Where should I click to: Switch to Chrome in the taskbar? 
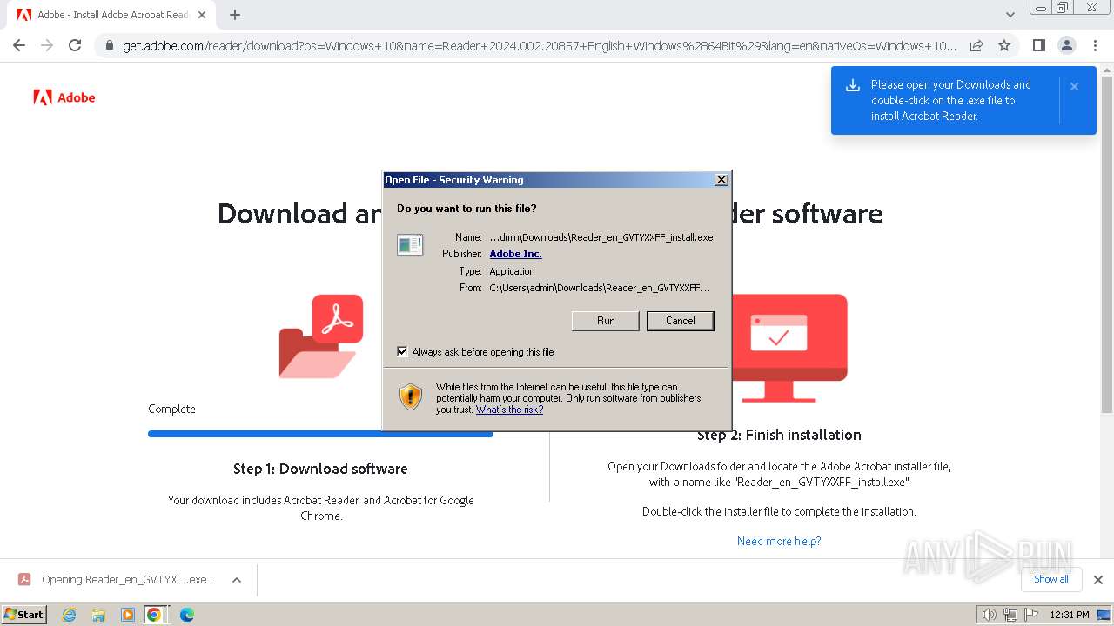point(154,615)
